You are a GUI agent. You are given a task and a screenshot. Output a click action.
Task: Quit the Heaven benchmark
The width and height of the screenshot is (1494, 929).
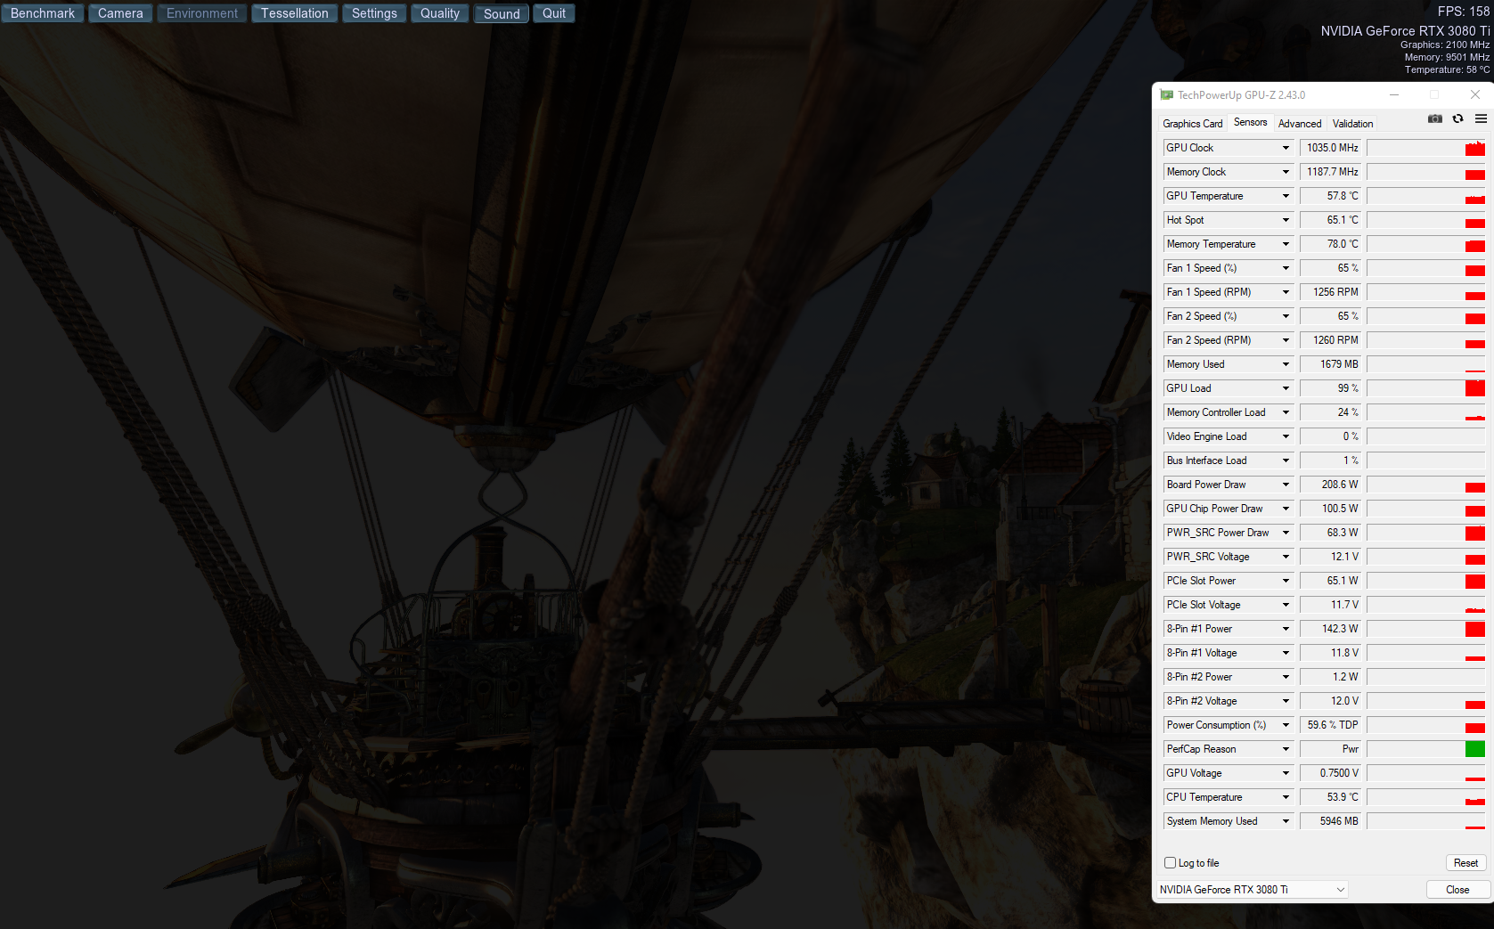coord(554,13)
